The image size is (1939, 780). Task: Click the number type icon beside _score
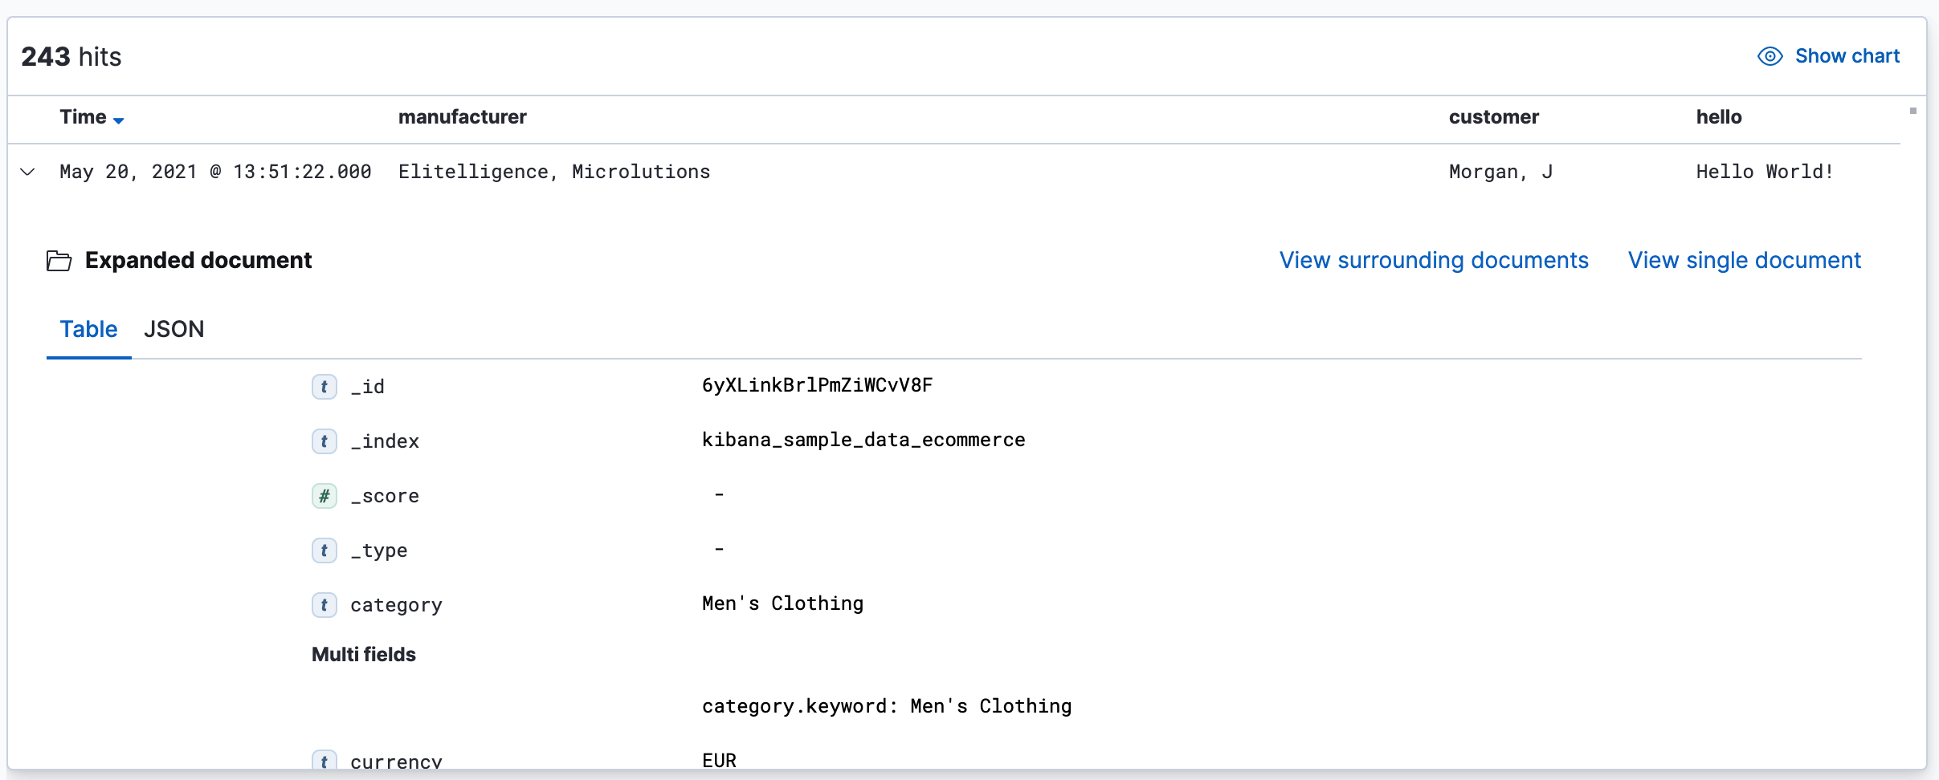[324, 496]
